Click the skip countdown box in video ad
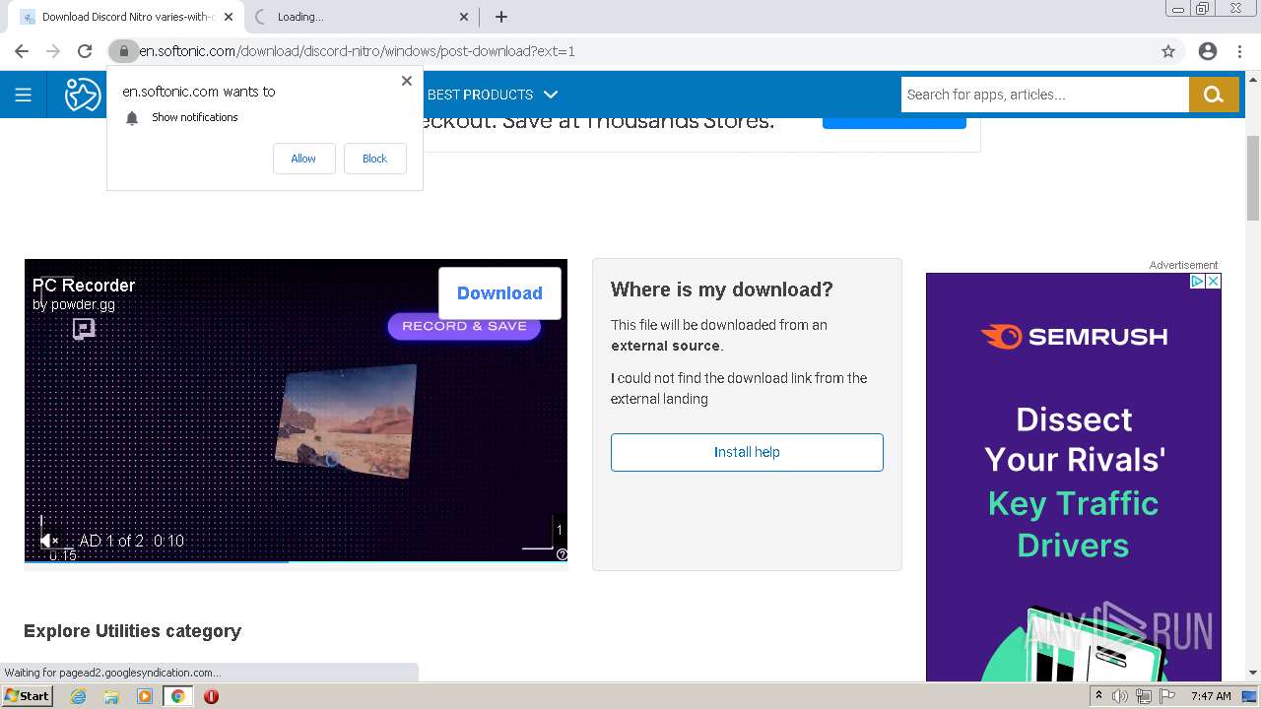 point(559,530)
